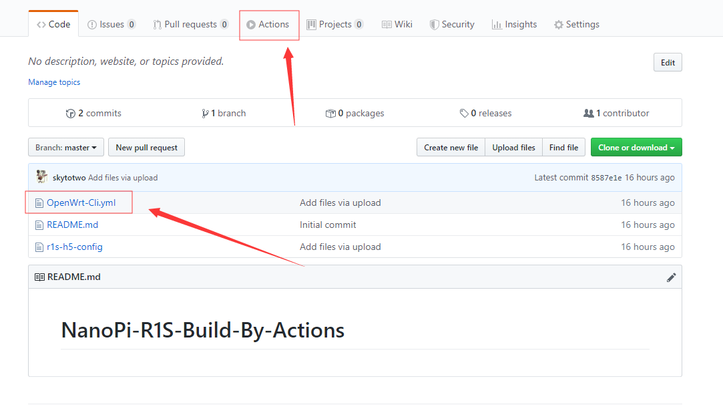
Task: Click the Issues exclamation icon
Action: [91, 25]
